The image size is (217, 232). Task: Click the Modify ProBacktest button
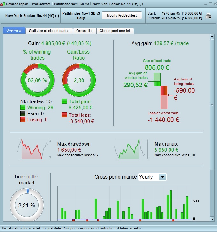122,15
